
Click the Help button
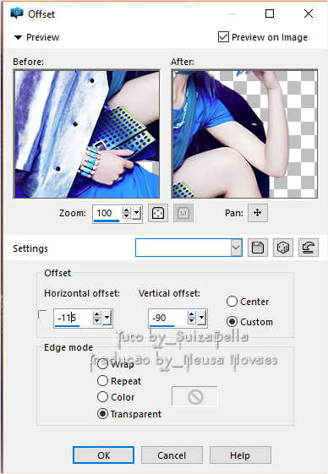[240, 455]
